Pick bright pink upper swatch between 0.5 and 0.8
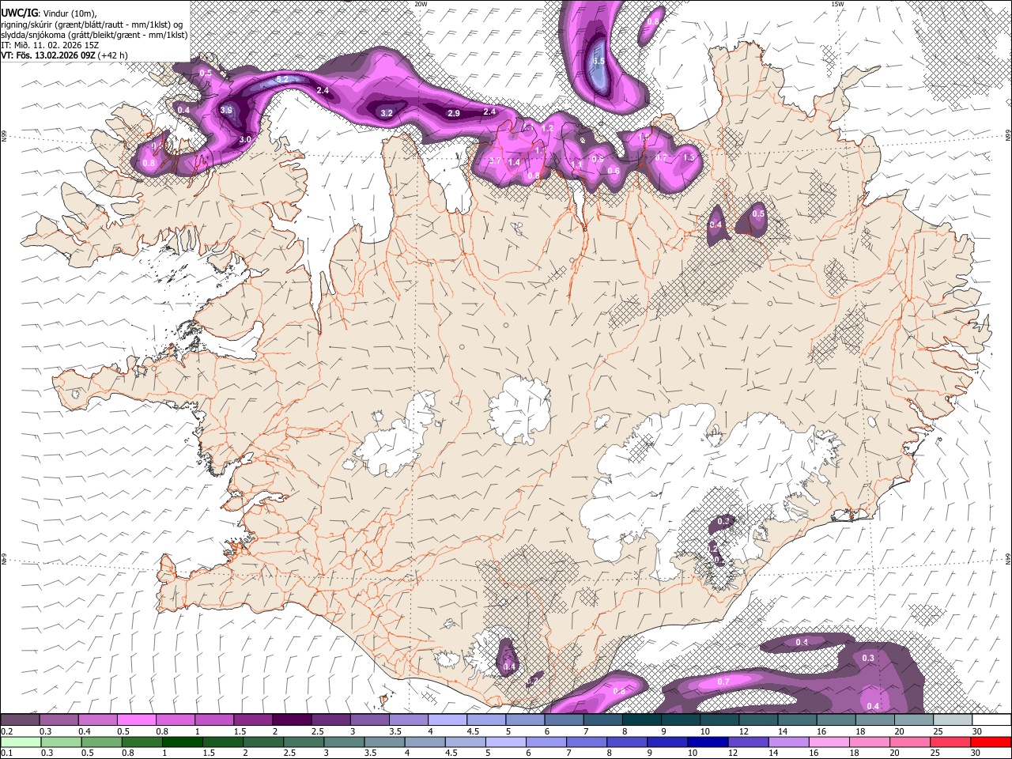The height and width of the screenshot is (759, 1012). click(x=136, y=720)
